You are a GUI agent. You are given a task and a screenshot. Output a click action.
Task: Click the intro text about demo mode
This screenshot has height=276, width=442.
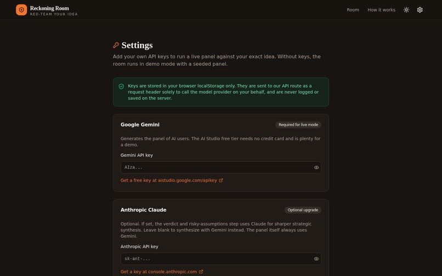click(x=217, y=60)
